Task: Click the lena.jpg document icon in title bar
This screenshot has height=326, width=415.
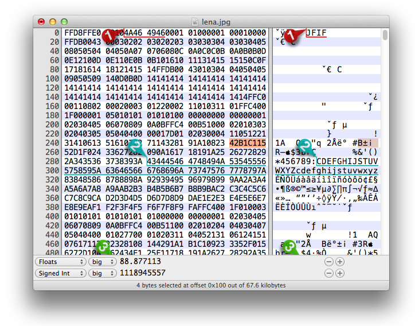Action: coord(195,22)
